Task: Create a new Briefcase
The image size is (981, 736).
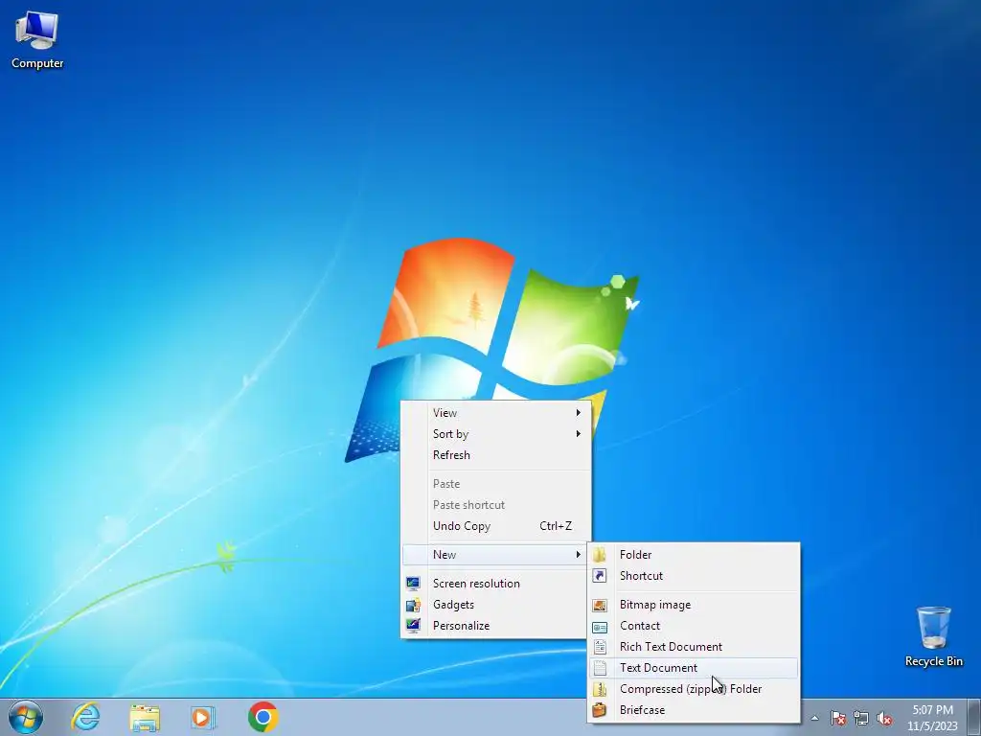Action: (x=694, y=710)
